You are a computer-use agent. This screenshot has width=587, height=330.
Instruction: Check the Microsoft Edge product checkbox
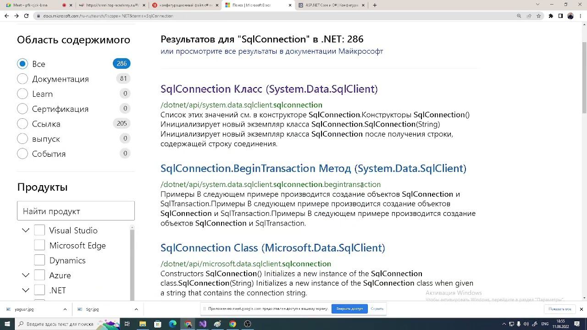(39, 245)
